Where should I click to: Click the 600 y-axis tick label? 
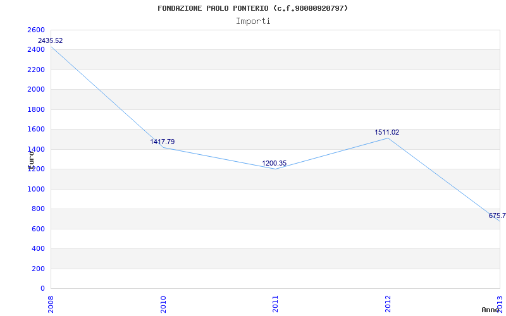pos(37,229)
